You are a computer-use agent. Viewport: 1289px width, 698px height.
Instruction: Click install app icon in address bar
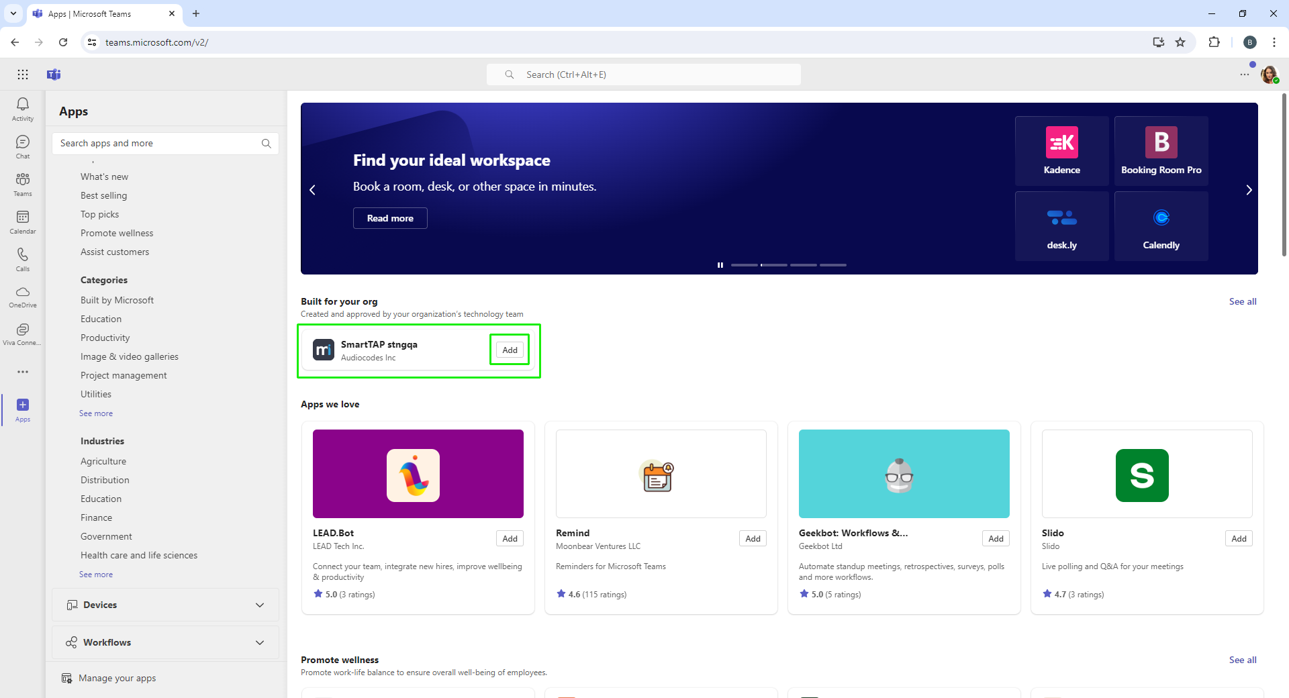tap(1158, 42)
